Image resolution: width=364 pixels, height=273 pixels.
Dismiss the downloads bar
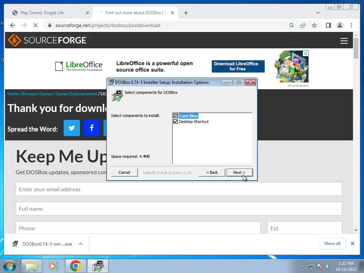[352, 243]
